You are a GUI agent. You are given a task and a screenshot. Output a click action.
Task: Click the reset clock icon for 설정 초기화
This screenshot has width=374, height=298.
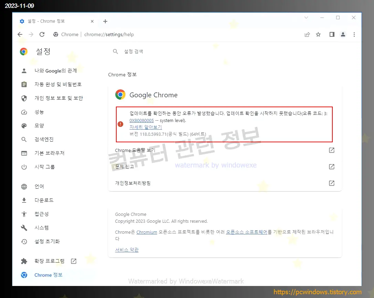coord(24,242)
